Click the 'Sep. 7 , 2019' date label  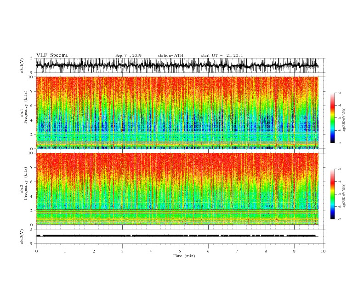point(128,55)
